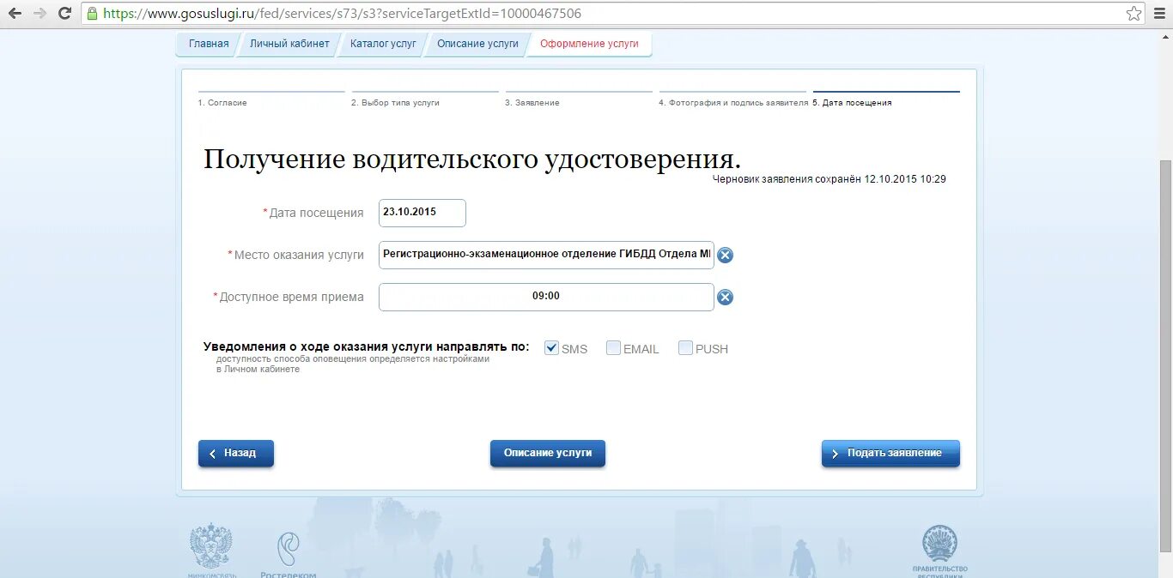Click the Назад button

pos(235,453)
